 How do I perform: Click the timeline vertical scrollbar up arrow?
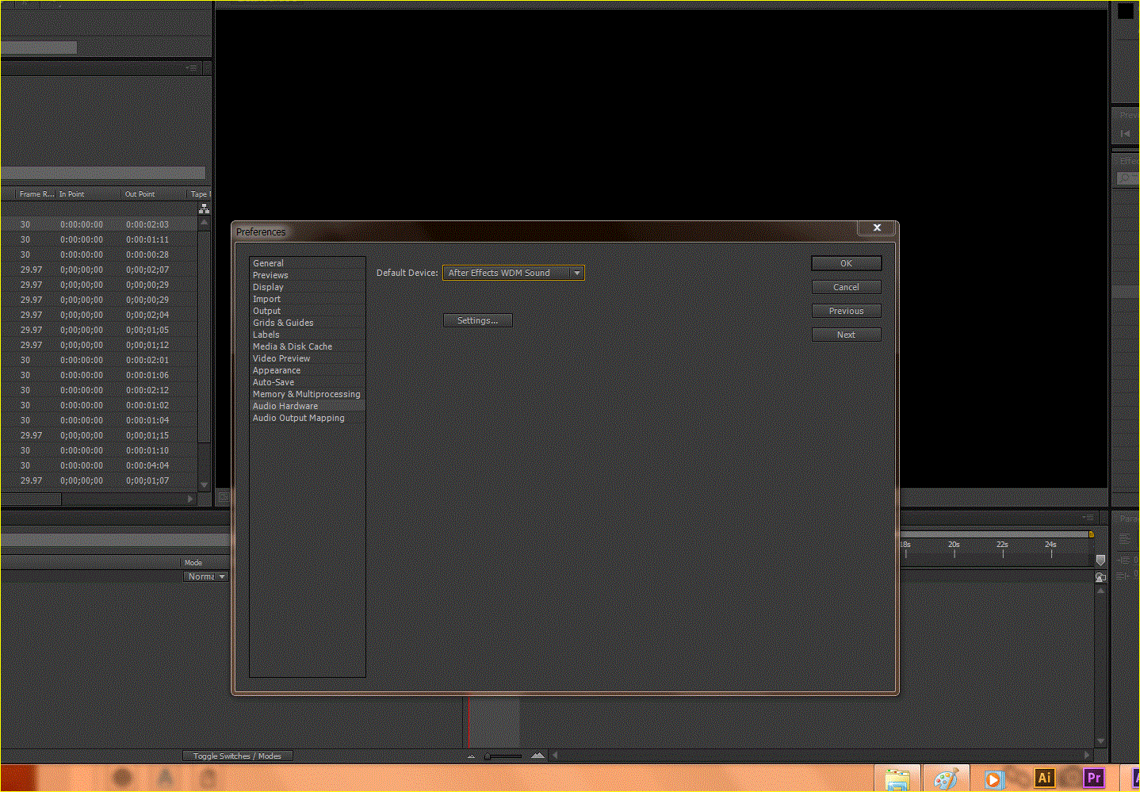click(x=1100, y=591)
